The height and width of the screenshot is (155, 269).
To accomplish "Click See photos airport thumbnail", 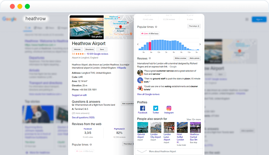I will click(x=87, y=27).
